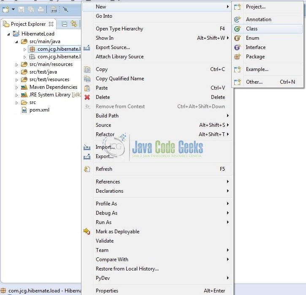Click the Save All toolbar icon

pyautogui.click(x=31, y=9)
